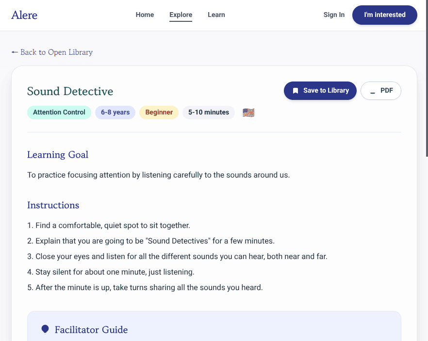Click the Save to Library button
This screenshot has width=428, height=341.
(x=320, y=91)
